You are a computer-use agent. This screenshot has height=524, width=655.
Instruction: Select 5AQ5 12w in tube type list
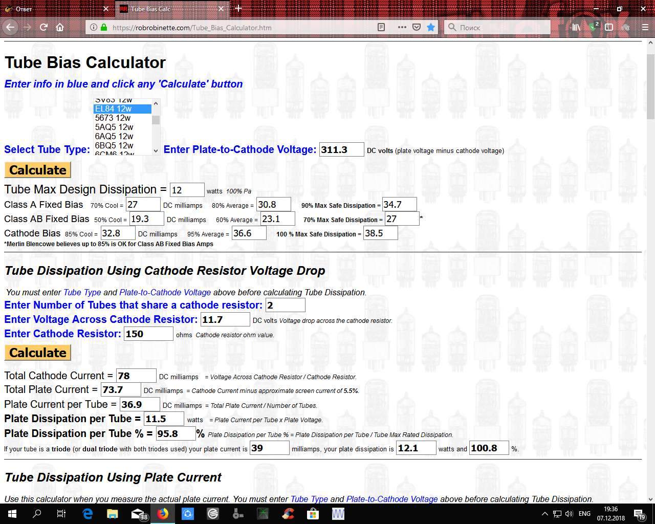(114, 127)
